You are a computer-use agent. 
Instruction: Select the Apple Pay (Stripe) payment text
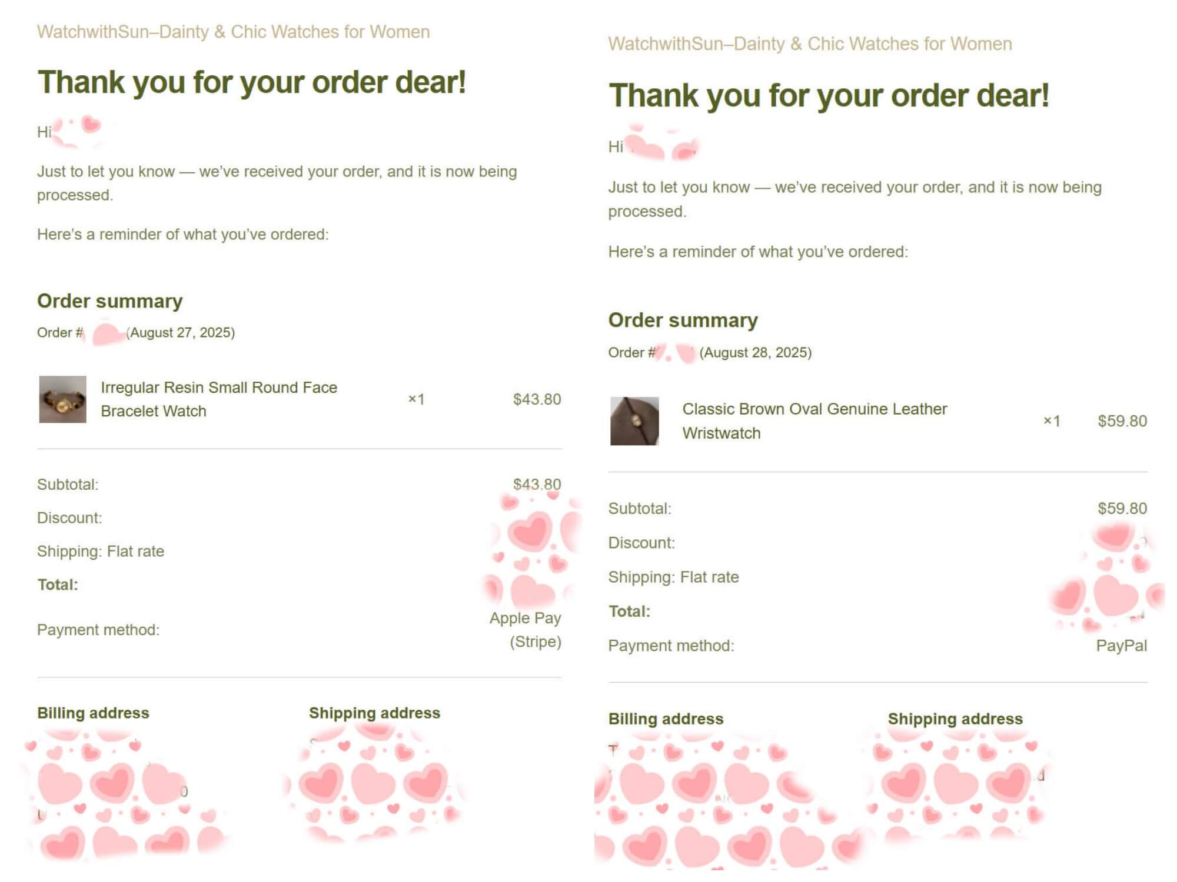point(526,630)
